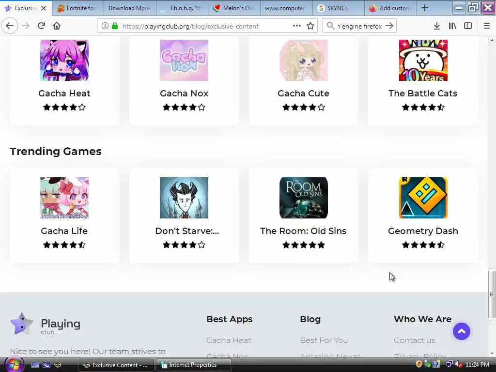Open footer Contact us link

click(415, 341)
